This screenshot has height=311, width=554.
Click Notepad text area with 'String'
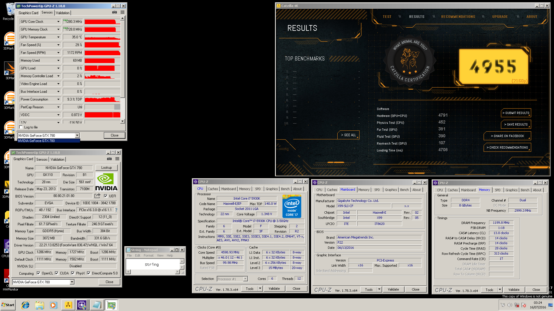click(153, 264)
